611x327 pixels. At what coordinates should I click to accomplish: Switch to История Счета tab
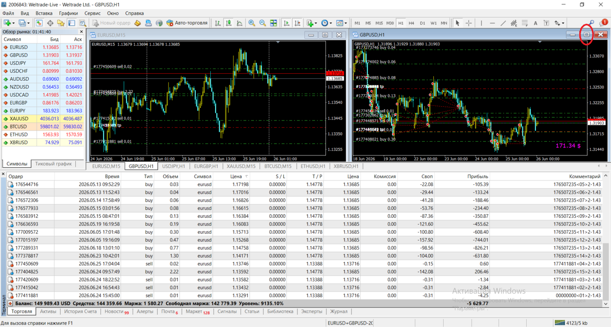pyautogui.click(x=80, y=311)
